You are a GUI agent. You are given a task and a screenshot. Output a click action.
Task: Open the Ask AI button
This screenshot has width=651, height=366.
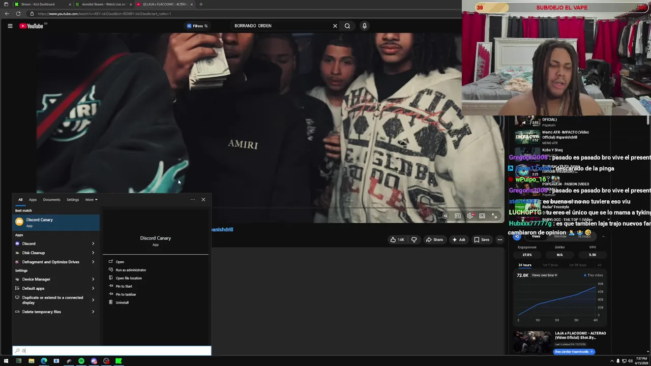click(x=458, y=239)
